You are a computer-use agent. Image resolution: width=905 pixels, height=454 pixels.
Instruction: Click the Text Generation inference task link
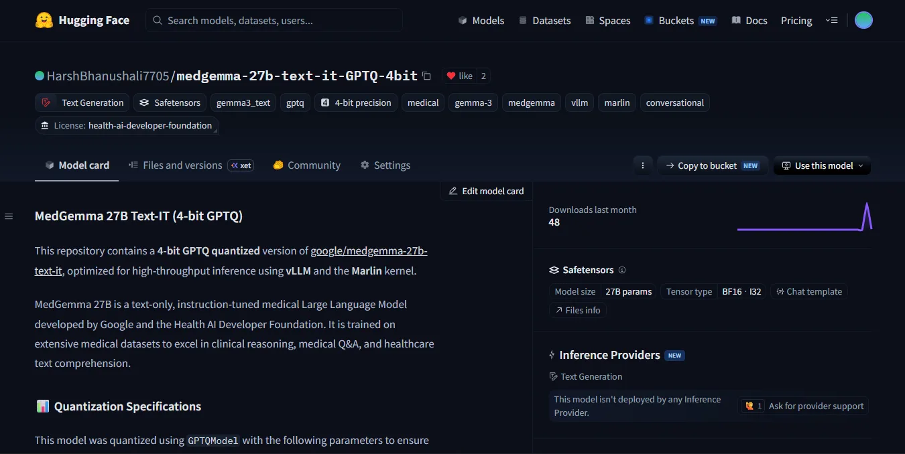point(585,376)
